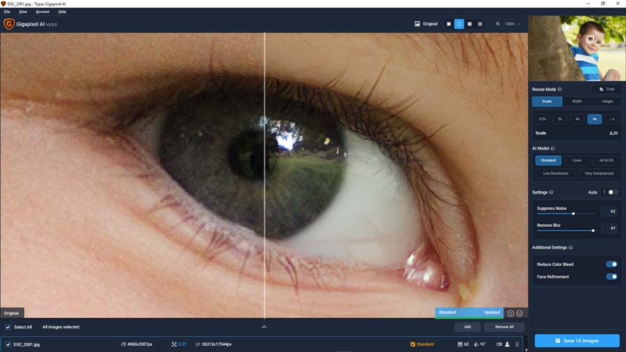Delete DSC_2081.jpg with trash icon
The image size is (626, 352).
pos(517,344)
